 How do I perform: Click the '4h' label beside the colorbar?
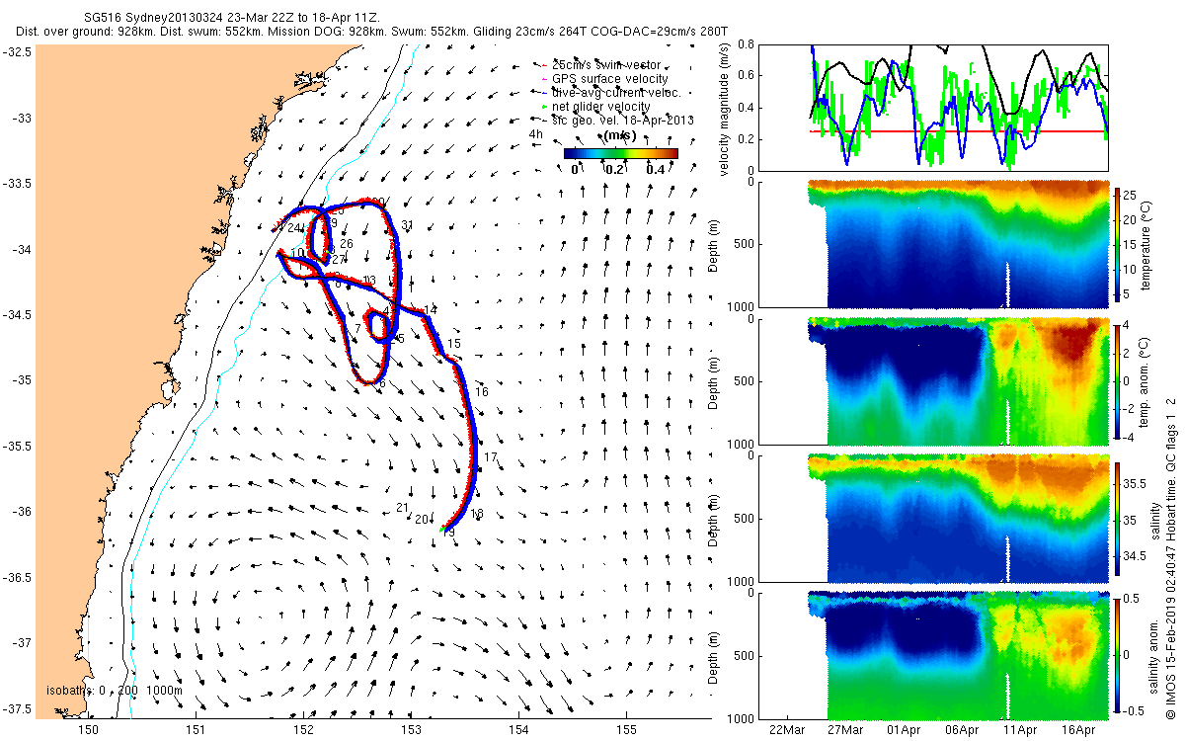click(x=536, y=133)
